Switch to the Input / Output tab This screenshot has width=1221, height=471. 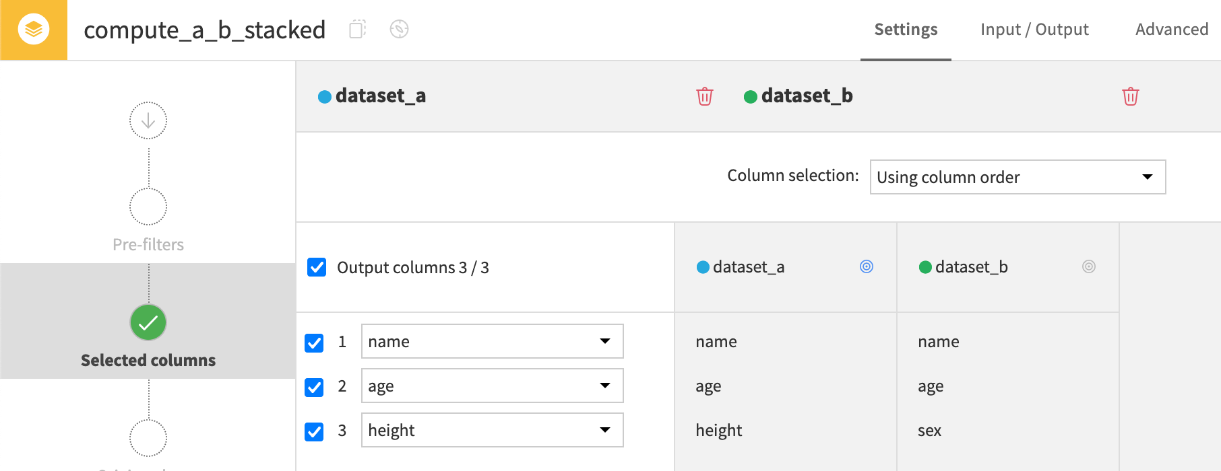pos(1034,30)
